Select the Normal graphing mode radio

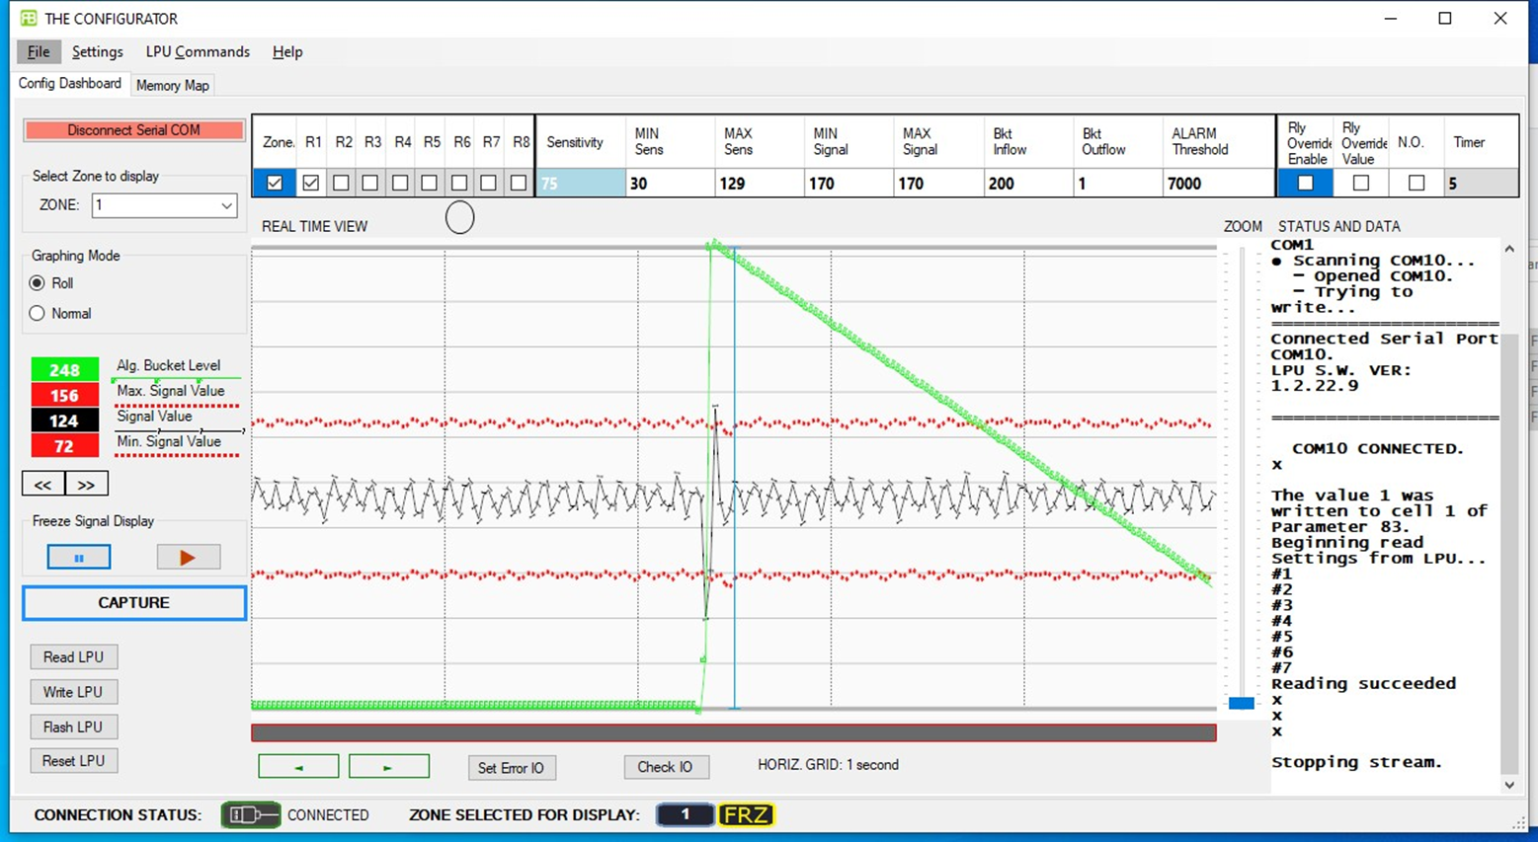pyautogui.click(x=38, y=313)
